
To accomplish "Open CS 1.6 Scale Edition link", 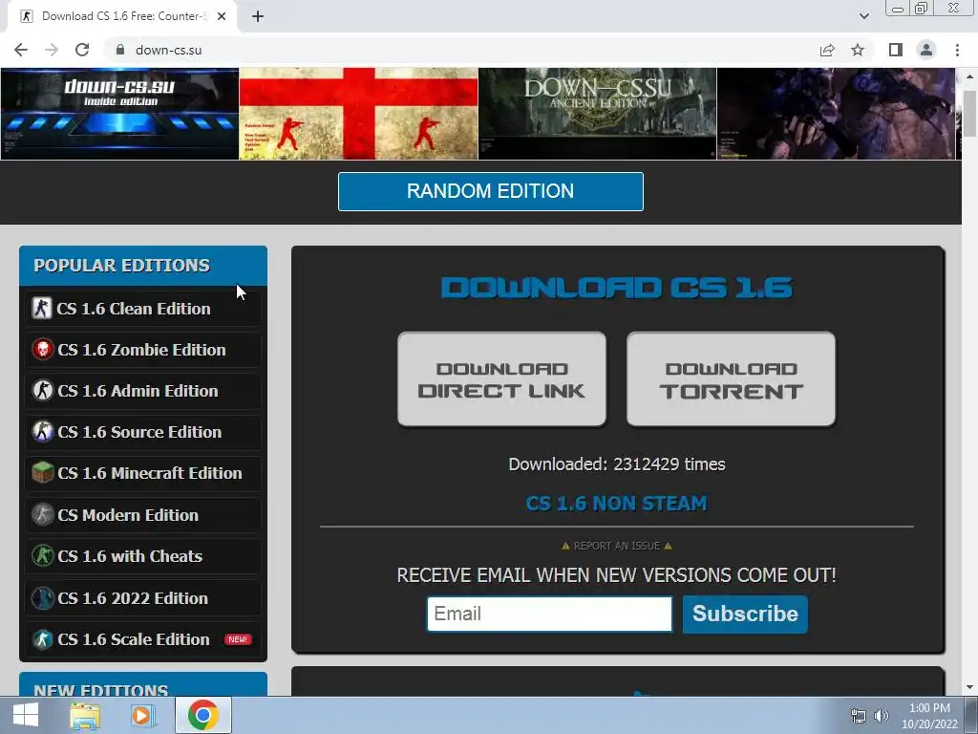I will [134, 639].
